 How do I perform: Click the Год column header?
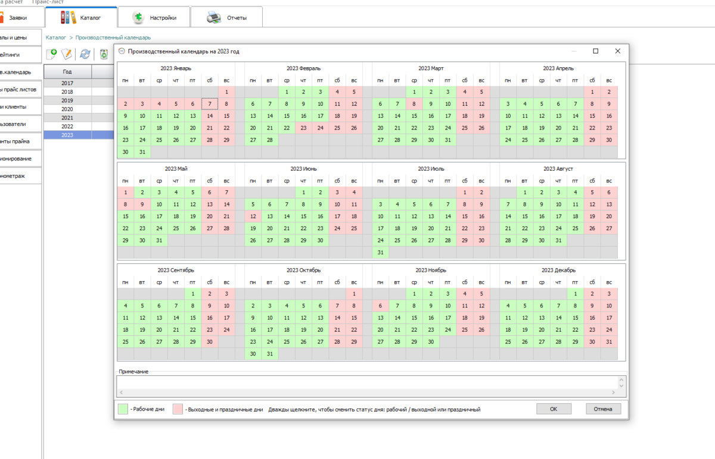67,72
